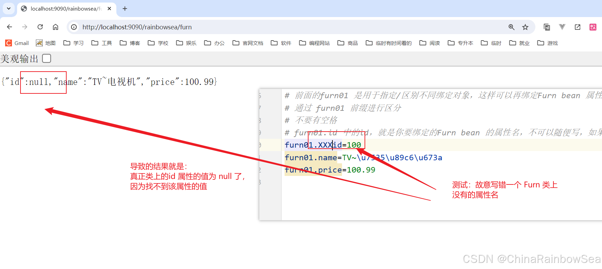Select the localhost:9090/rainbowsea tab
Viewport: 602px width, 269px height.
coord(67,9)
